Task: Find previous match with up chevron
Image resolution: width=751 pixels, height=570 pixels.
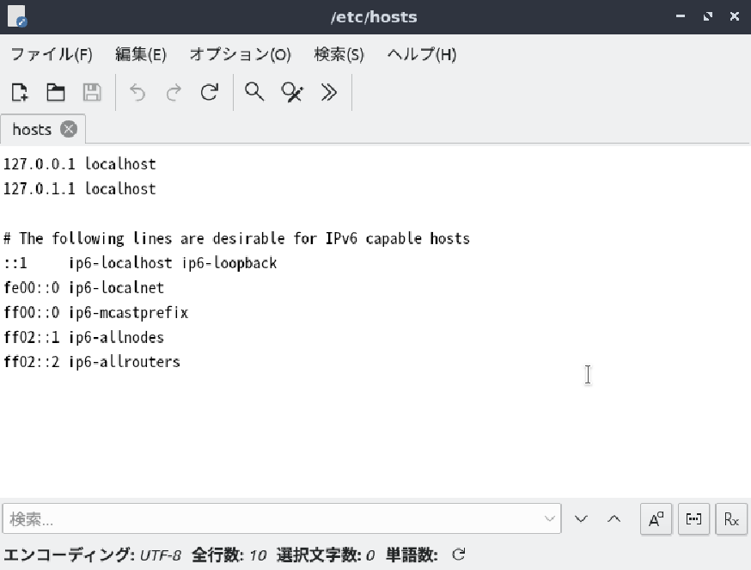Action: (x=614, y=518)
